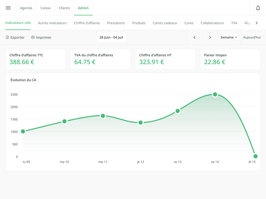Switch to Autres indicateurs tab
This screenshot has height=199, width=266.
tap(52, 23)
